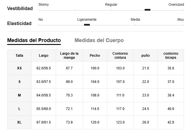This screenshot has width=190, height=131.
Task: Click the Largo de la manga header
Action: click(x=69, y=55)
